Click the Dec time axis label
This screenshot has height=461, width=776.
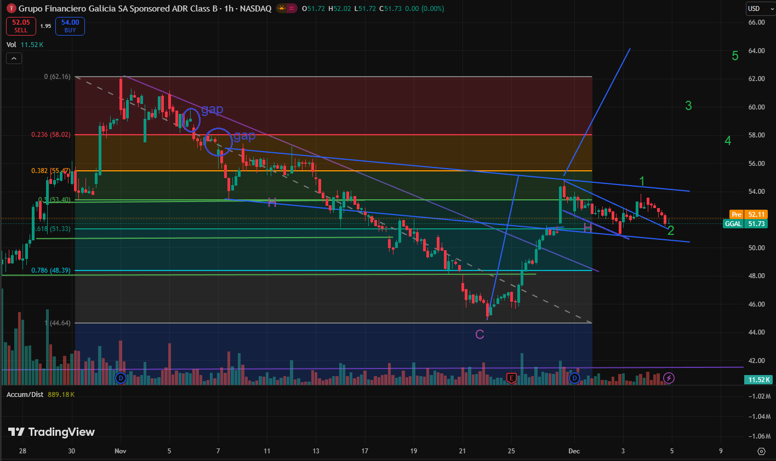pyautogui.click(x=574, y=451)
